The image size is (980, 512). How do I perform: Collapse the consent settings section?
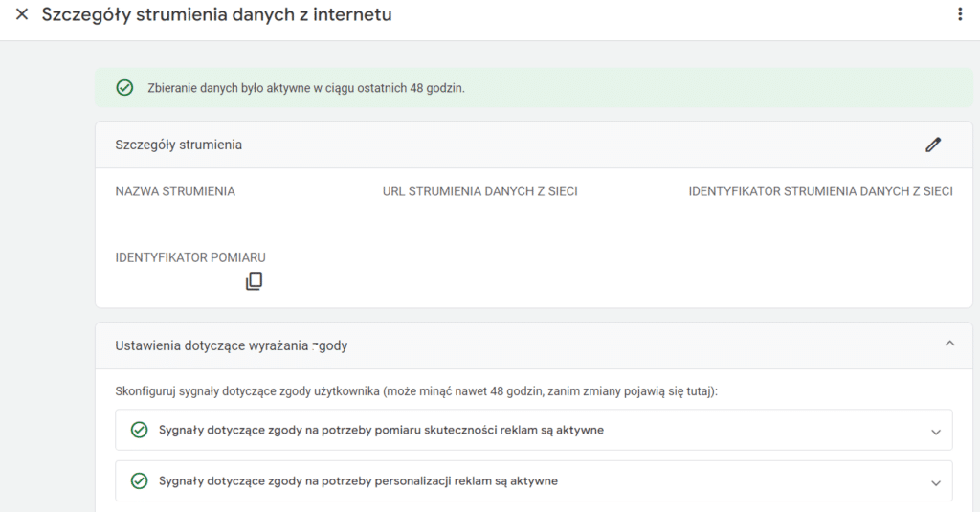(950, 344)
